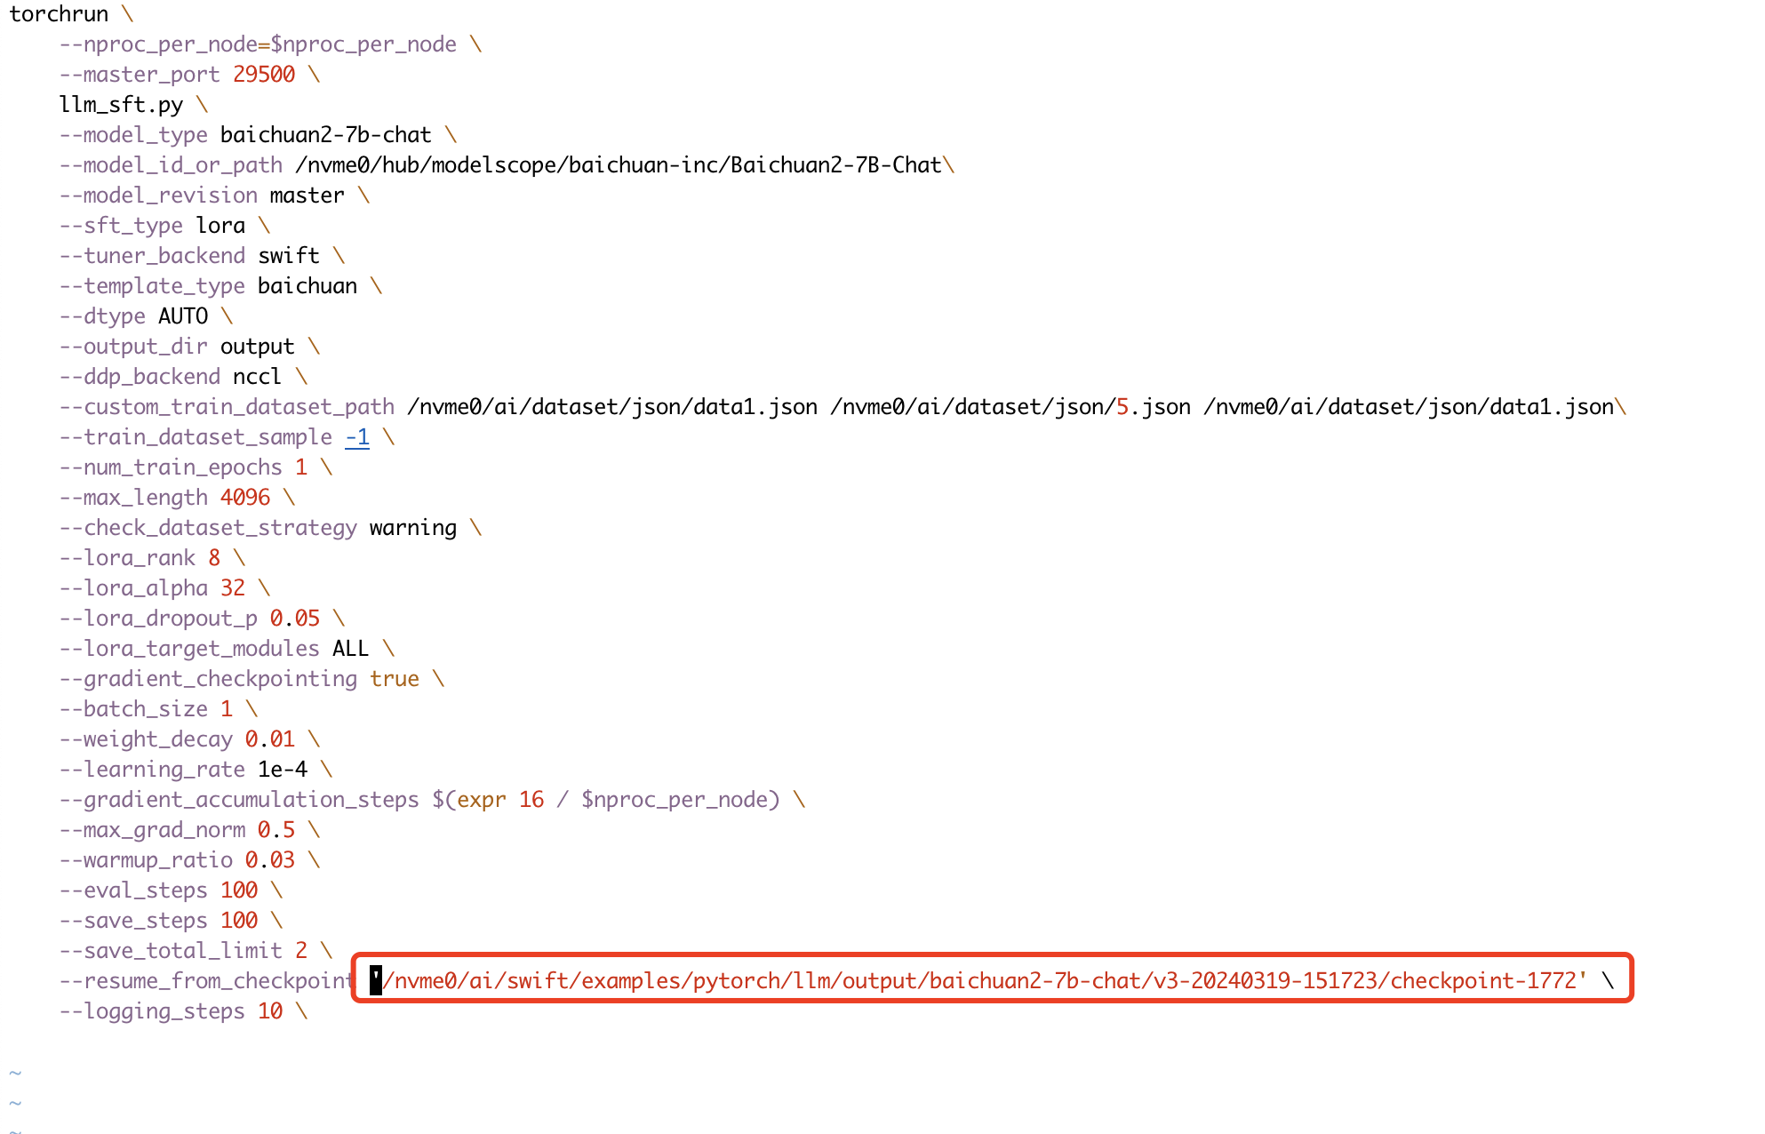The width and height of the screenshot is (1765, 1134).
Task: Click the 'llm_sft.py' script name
Action: [x=121, y=105]
